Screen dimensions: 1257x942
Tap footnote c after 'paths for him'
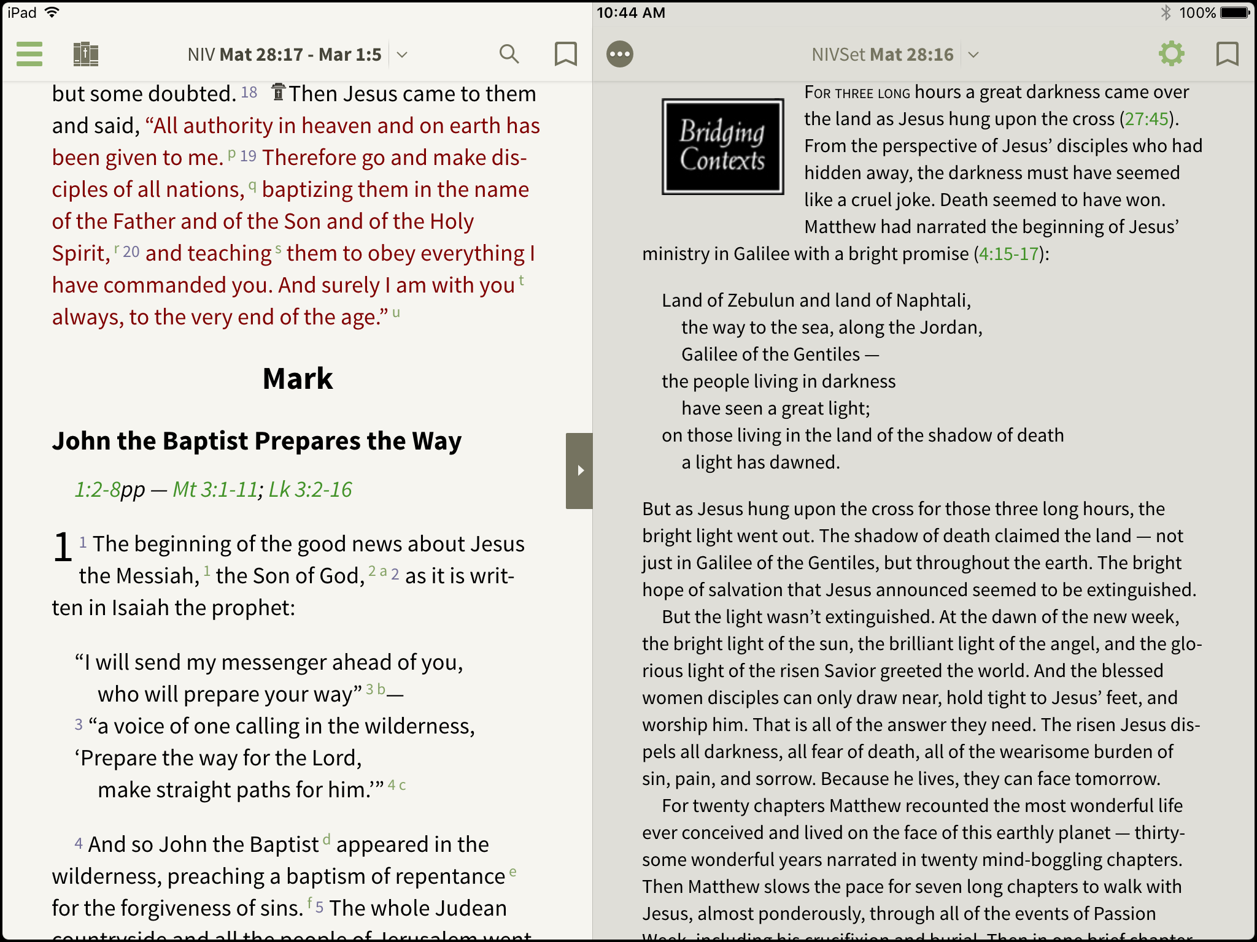pos(402,785)
